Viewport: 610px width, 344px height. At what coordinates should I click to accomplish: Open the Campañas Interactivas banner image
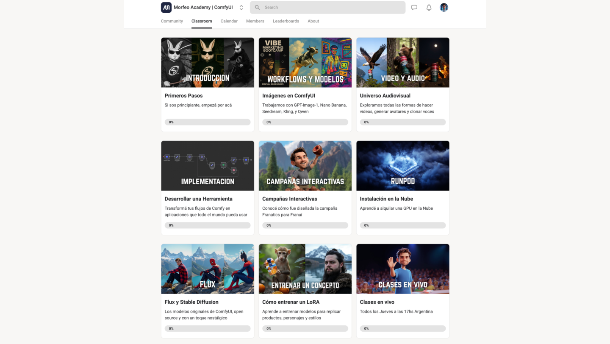pos(305,166)
